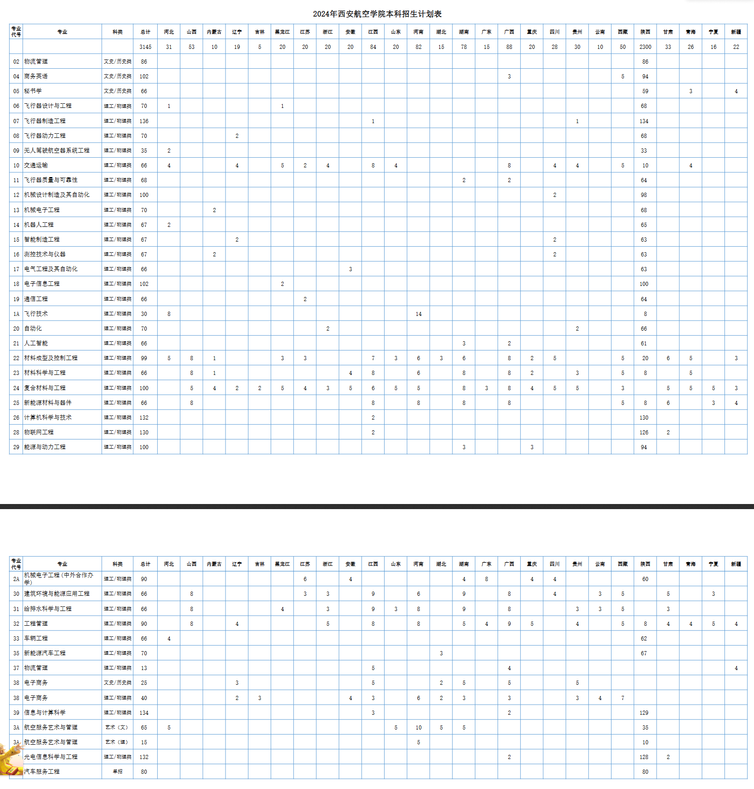
Task: Click the 广西 total cell 88
Action: coord(509,47)
